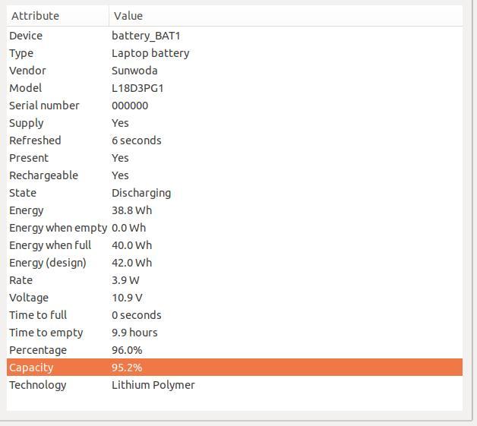This screenshot has height=426, width=477.
Task: Click the Sunwoda vendor value
Action: [134, 71]
